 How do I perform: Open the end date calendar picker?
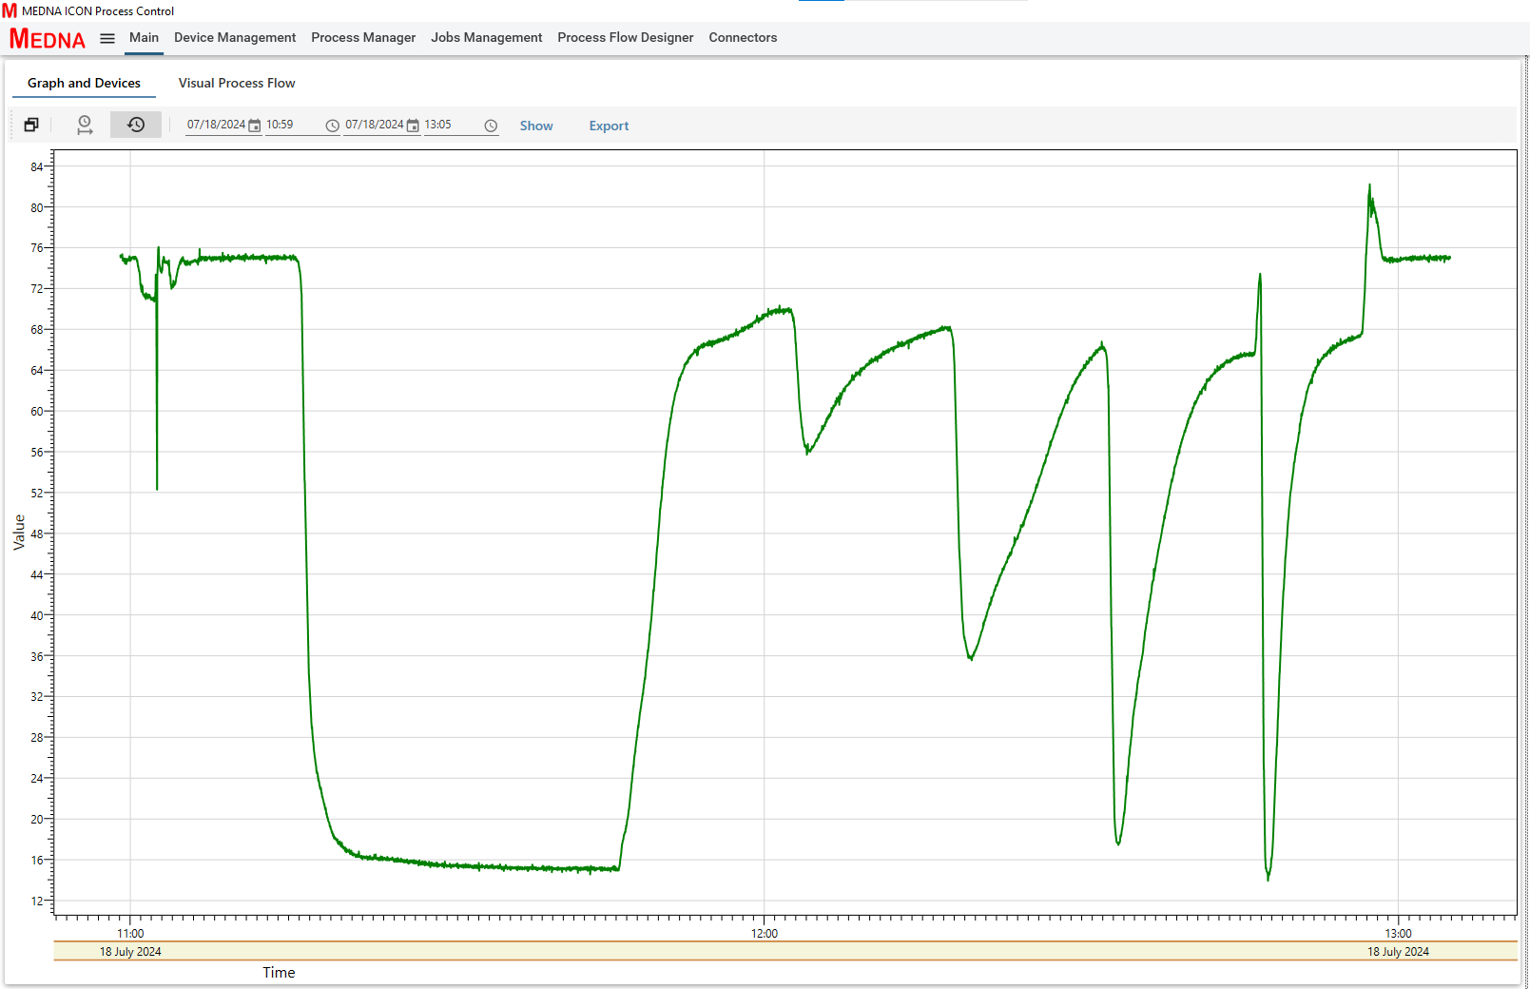(413, 126)
